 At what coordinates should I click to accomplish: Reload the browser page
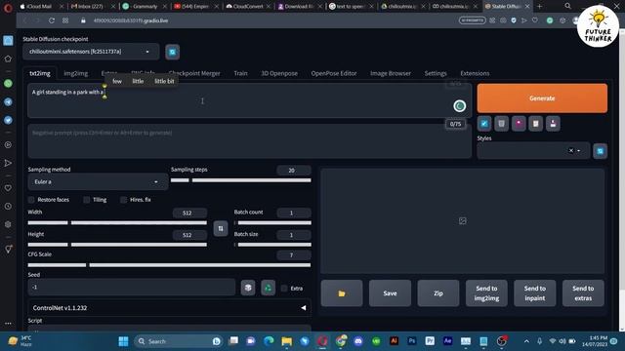point(52,20)
